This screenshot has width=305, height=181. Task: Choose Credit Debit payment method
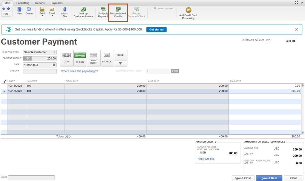coord(93,58)
